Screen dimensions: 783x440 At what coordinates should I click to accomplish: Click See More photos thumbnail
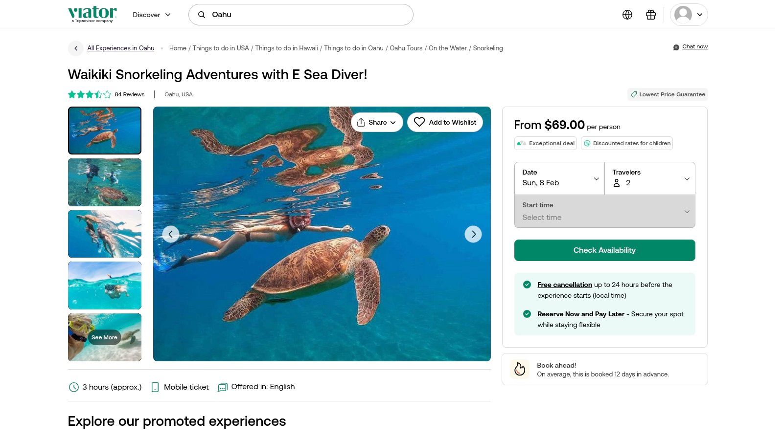[x=104, y=337]
